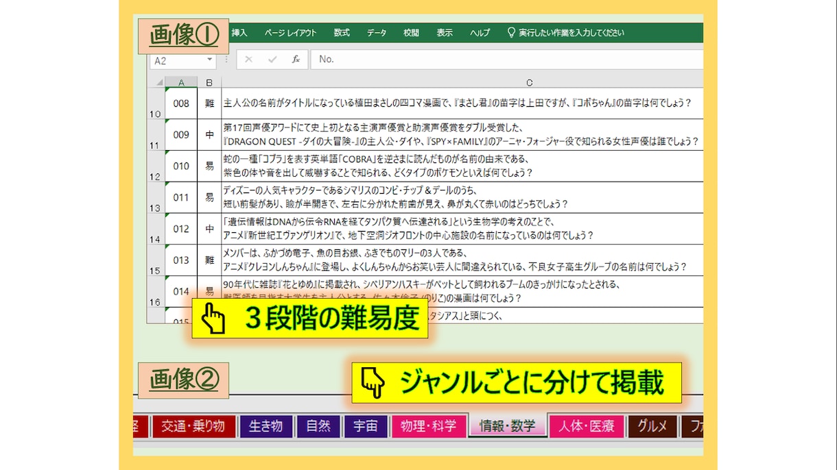Switch to the 自然 sheet tab
Viewport: 837px width, 470px height.
(318, 426)
